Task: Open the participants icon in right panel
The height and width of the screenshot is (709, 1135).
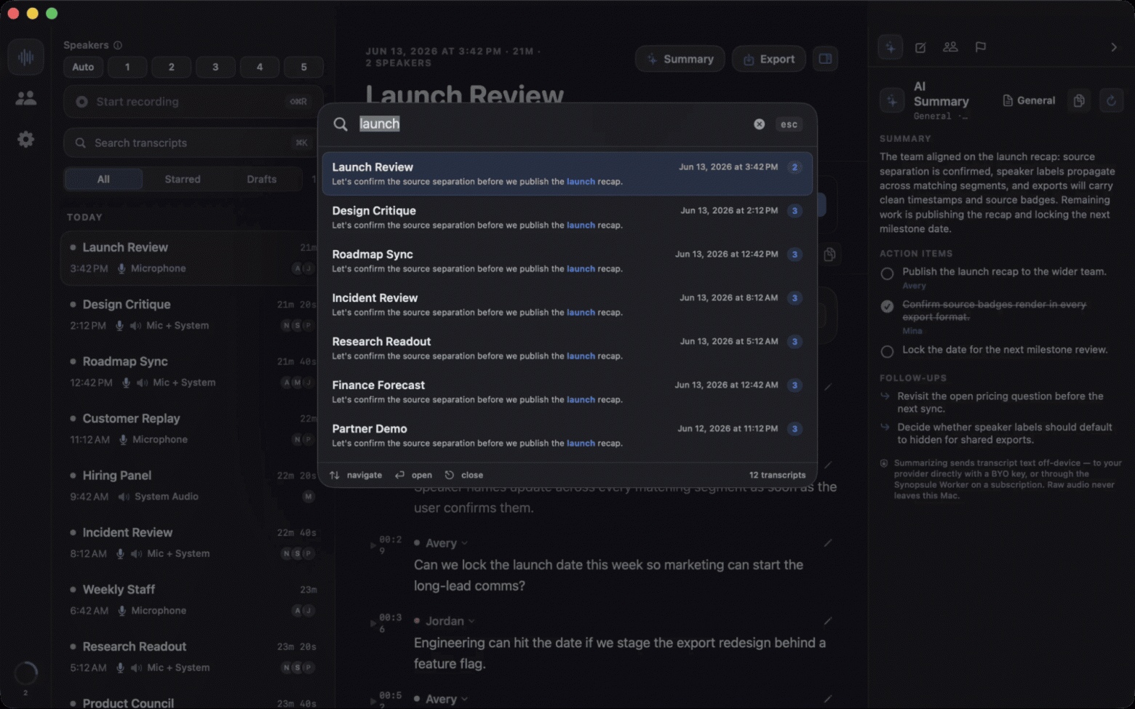Action: click(950, 47)
